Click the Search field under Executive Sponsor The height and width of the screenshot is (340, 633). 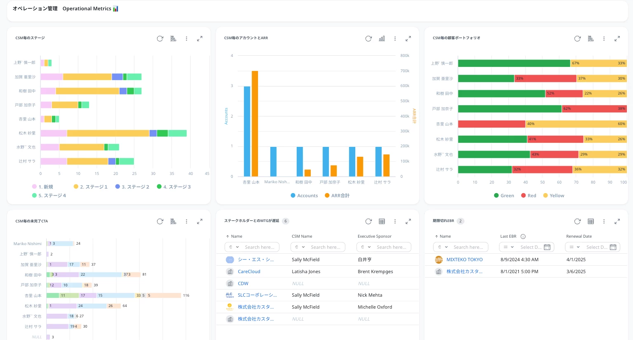coord(392,247)
